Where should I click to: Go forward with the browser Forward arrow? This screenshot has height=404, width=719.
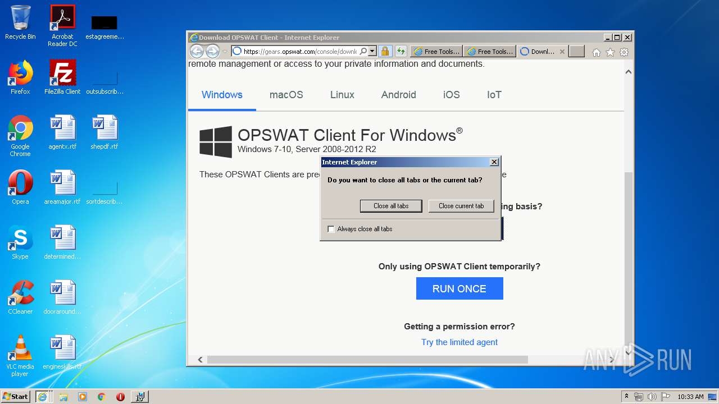[x=212, y=51]
